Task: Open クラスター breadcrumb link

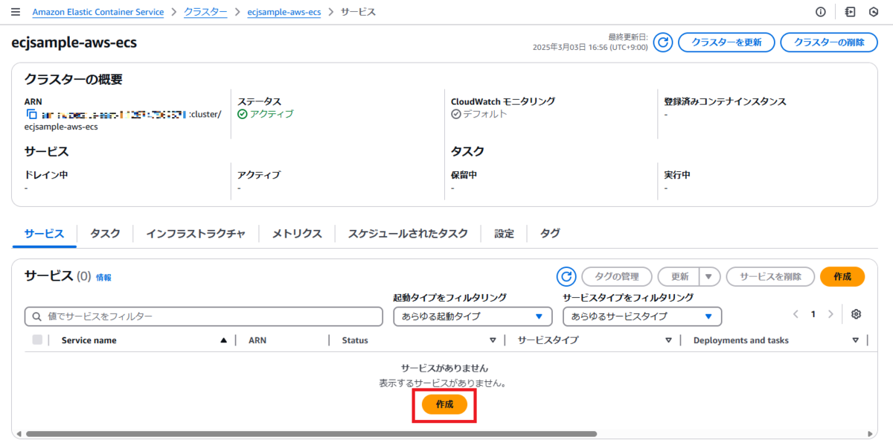Action: point(205,13)
